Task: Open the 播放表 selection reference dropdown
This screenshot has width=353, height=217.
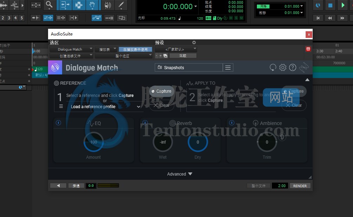Action: coord(106,49)
